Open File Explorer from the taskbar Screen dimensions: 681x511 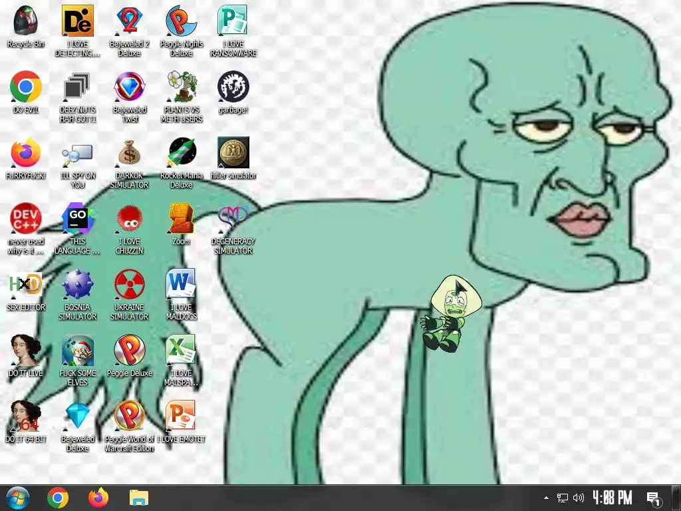tap(139, 498)
